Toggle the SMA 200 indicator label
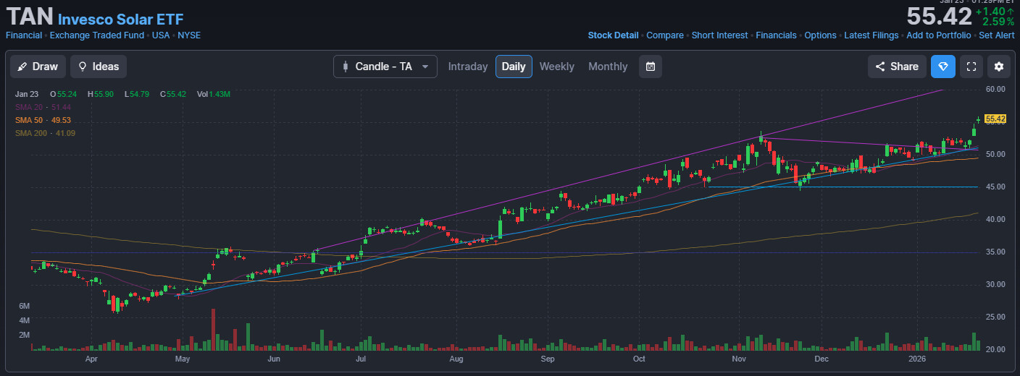This screenshot has height=376, width=1020. tap(45, 133)
